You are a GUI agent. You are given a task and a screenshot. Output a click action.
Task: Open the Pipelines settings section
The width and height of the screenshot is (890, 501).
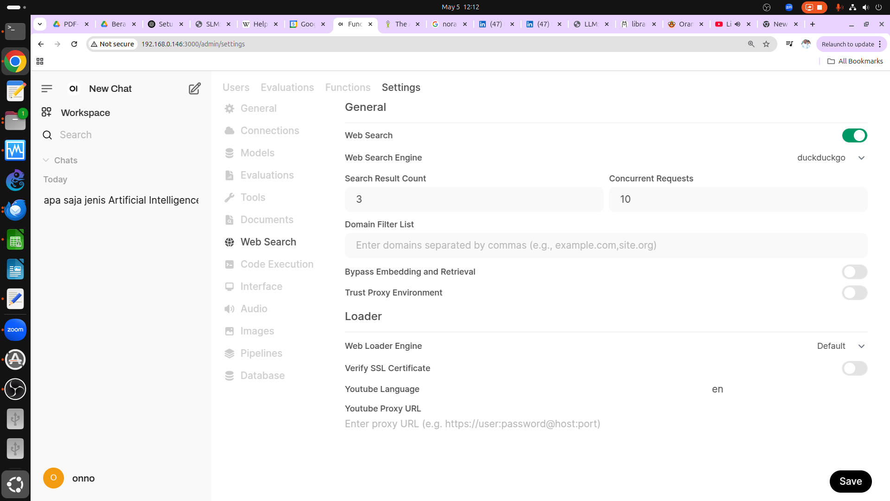[261, 353]
